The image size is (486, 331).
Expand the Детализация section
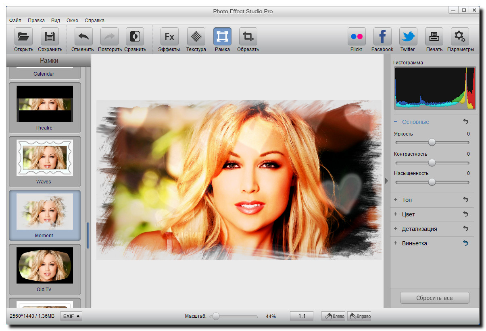(396, 228)
